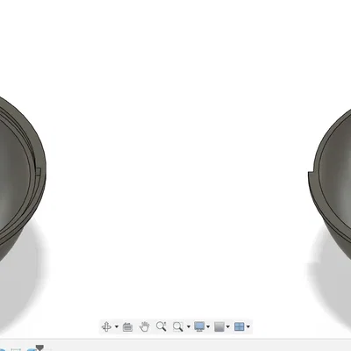Expand the Viewports dropdown arrow
351x351 pixels.
(248, 326)
